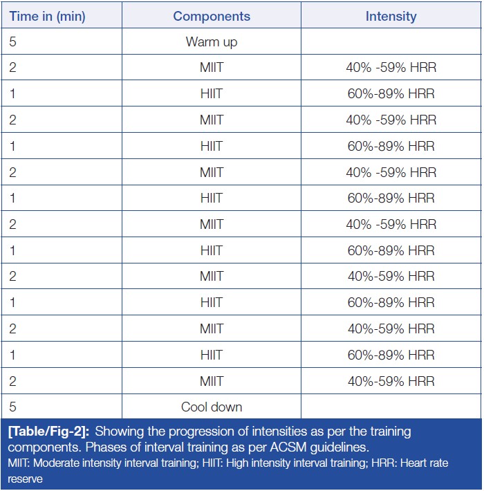Click the bold "[Table/Fig-2]:" caption label

[50, 432]
